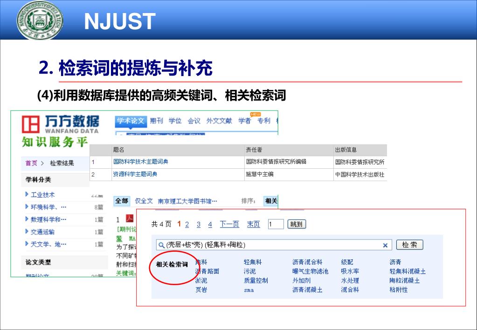Click the 跳到 button
The width and height of the screenshot is (477, 330).
(x=296, y=225)
